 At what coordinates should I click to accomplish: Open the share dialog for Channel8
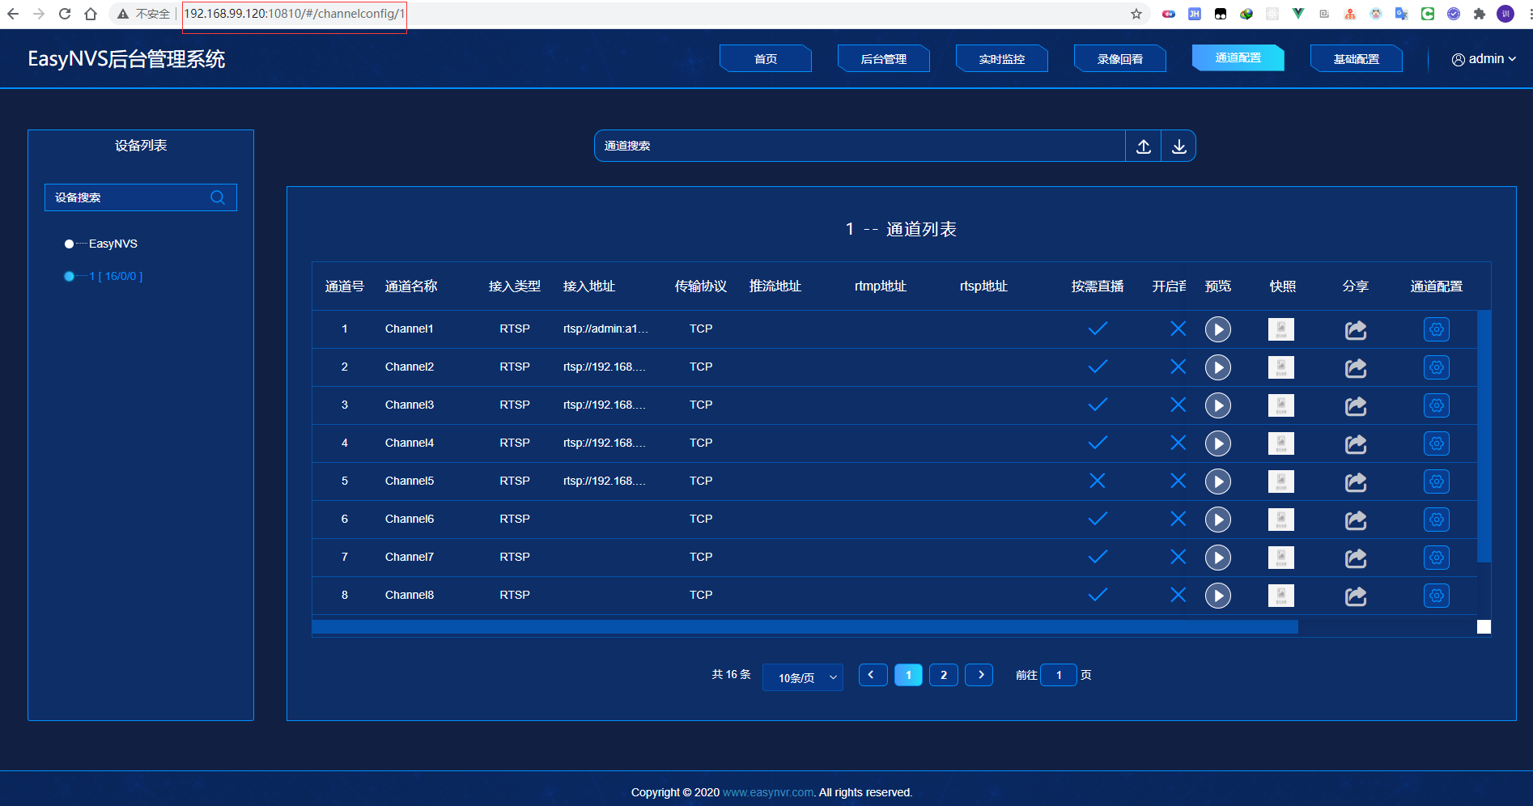pos(1356,596)
